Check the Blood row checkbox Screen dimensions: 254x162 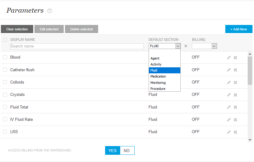tap(5, 57)
